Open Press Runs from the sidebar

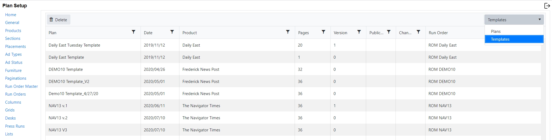point(15,126)
